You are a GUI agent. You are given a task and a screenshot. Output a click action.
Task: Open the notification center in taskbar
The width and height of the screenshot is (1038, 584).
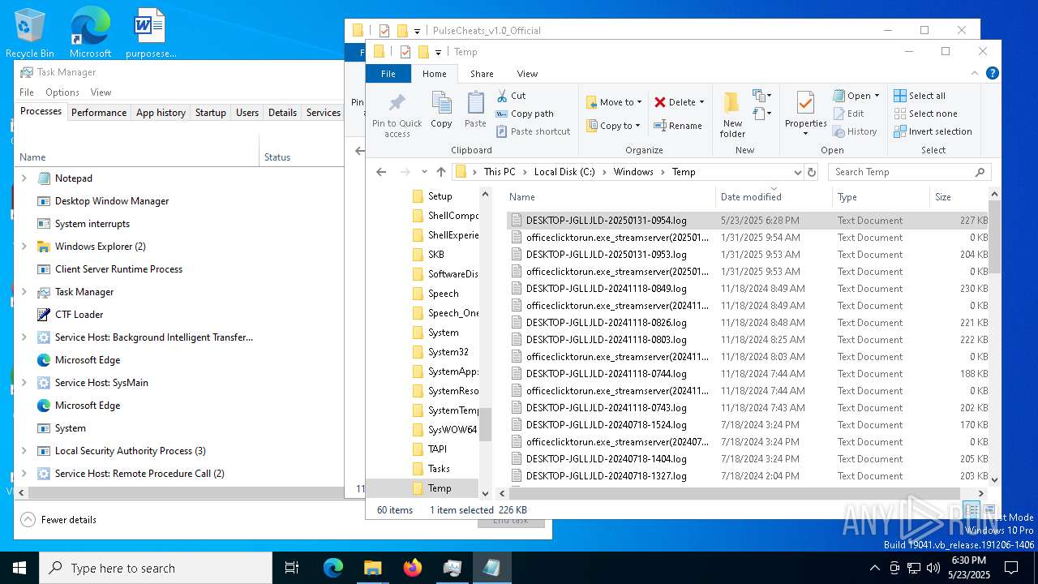[1011, 568]
